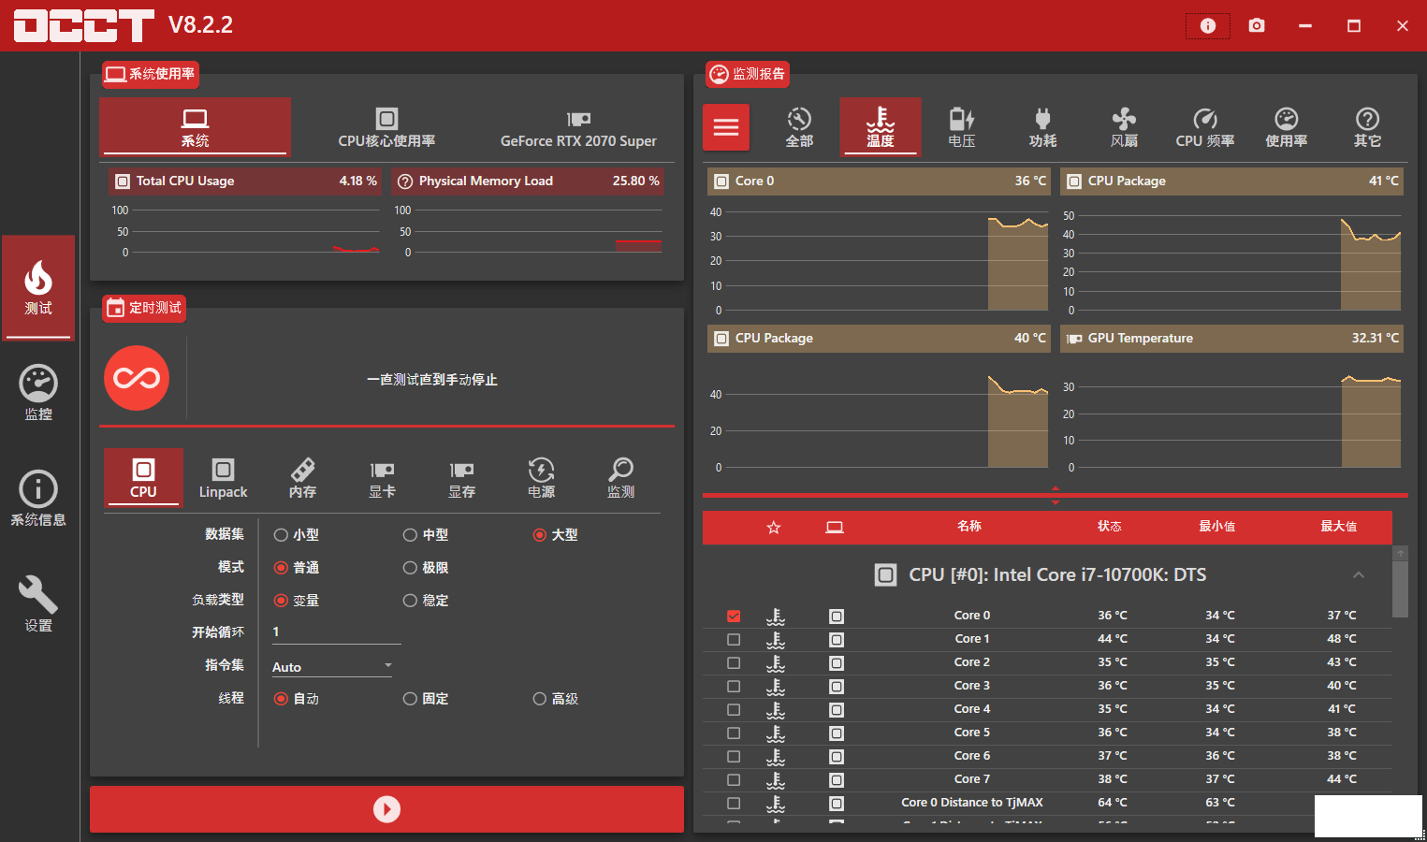Click the GPU Temperature graph header
Image resolution: width=1427 pixels, height=842 pixels.
point(1231,339)
